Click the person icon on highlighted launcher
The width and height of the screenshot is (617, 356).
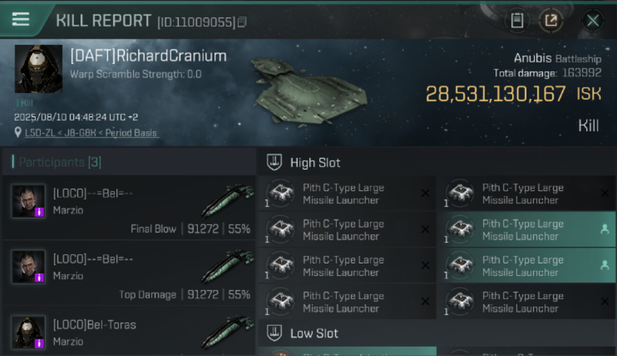(605, 229)
